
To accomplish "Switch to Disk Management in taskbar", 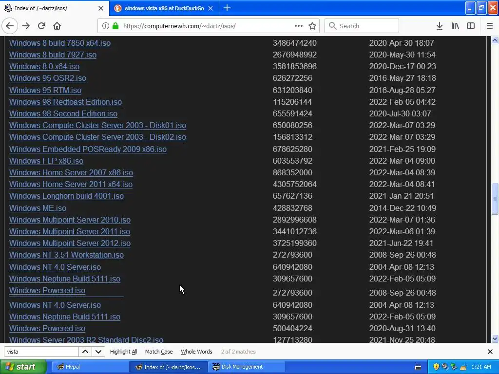I will (x=246, y=367).
